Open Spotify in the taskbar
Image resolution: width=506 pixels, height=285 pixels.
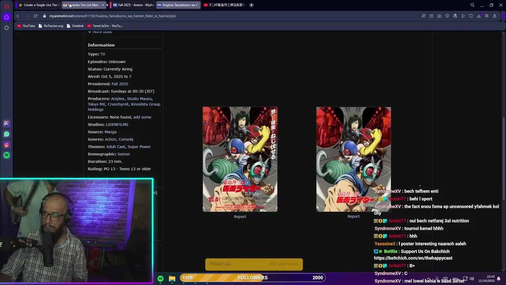(x=160, y=279)
